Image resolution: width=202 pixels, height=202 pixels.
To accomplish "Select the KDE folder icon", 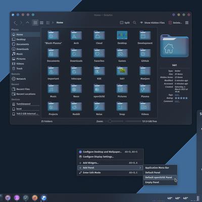I will pos(99,71).
